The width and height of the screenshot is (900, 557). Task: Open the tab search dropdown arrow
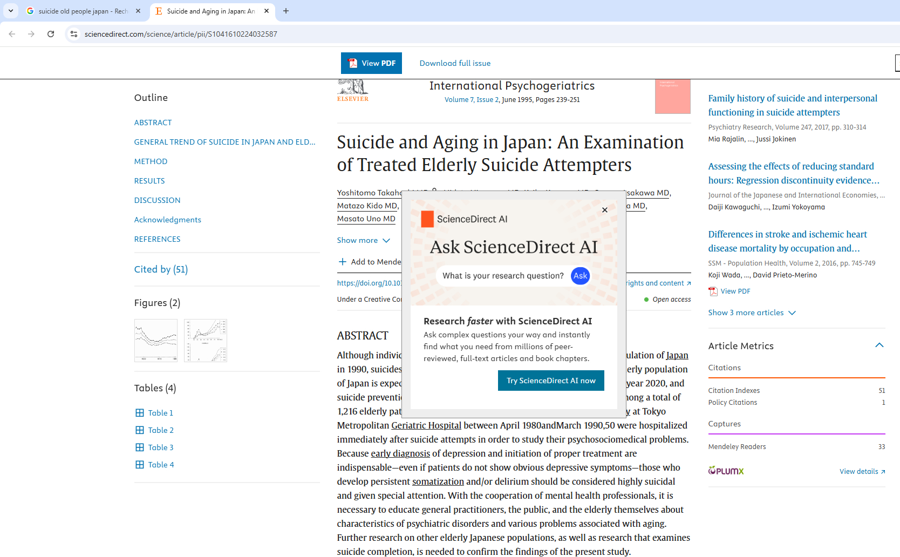pyautogui.click(x=11, y=11)
